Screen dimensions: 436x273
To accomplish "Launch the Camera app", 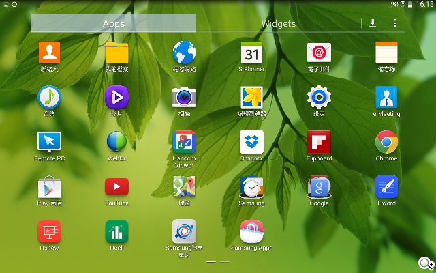I will pos(184,97).
